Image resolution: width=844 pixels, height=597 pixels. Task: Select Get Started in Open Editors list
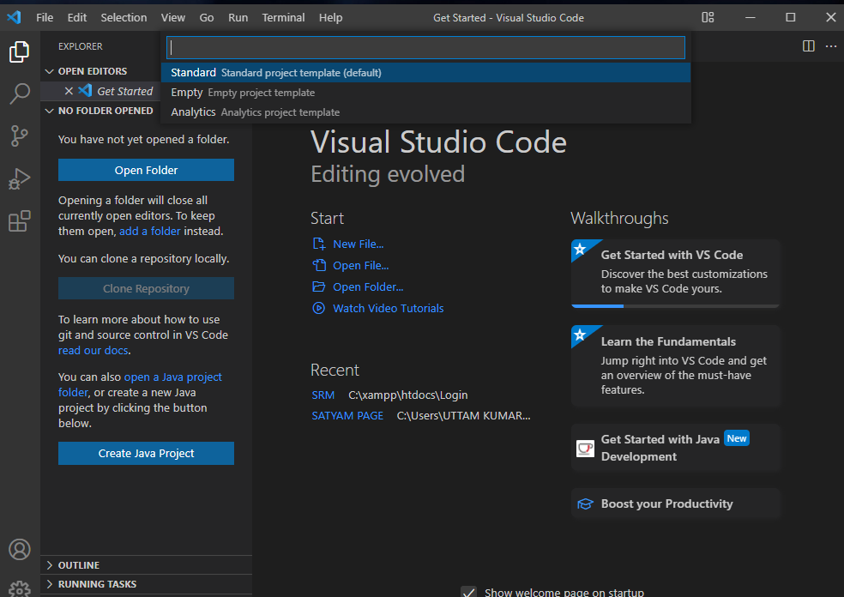click(100, 91)
